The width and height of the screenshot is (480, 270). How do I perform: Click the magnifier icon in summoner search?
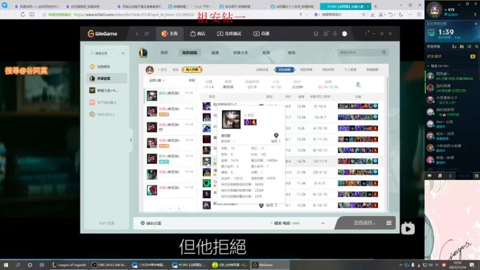384,52
